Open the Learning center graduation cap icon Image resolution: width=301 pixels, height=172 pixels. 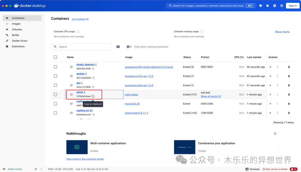click(261, 6)
